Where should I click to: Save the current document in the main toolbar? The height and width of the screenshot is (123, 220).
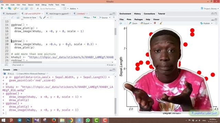pyautogui.click(x=22, y=9)
